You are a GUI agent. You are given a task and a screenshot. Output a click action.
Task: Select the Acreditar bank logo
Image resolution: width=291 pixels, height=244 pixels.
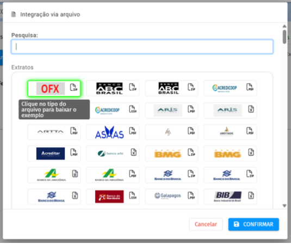[51, 154]
